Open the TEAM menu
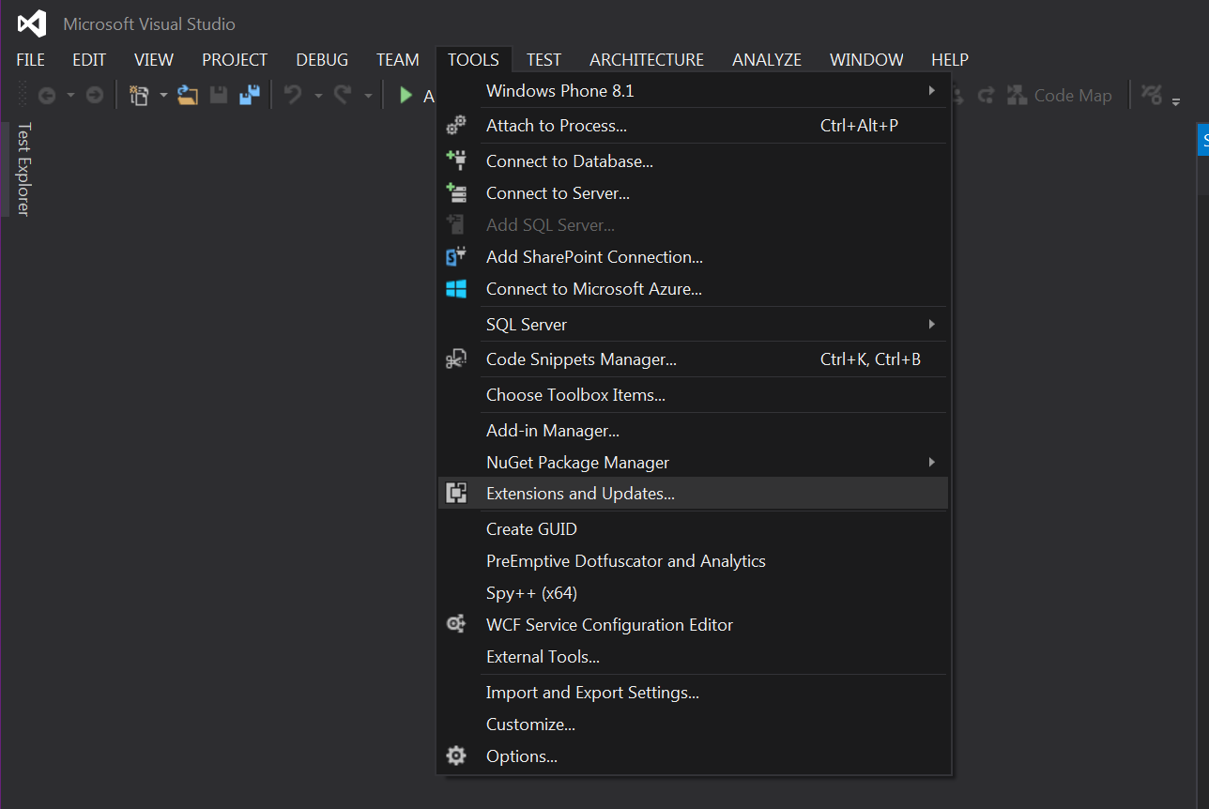 [398, 59]
